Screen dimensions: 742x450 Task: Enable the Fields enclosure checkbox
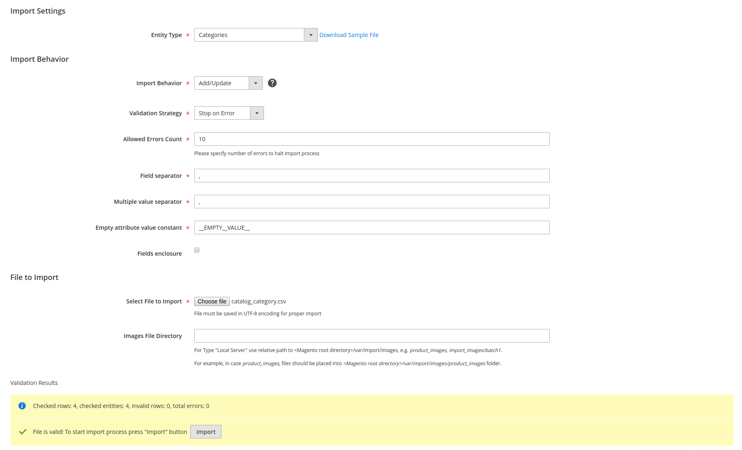tap(197, 250)
